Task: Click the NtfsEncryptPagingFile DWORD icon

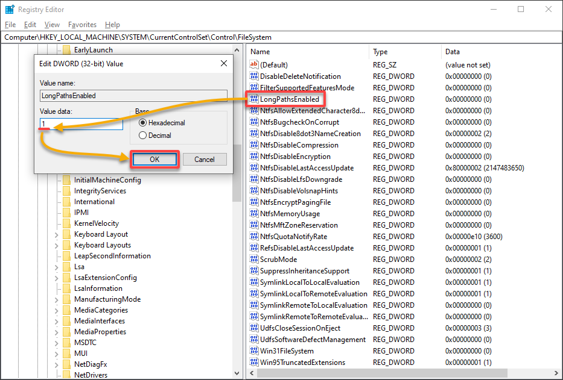Action: (x=254, y=202)
